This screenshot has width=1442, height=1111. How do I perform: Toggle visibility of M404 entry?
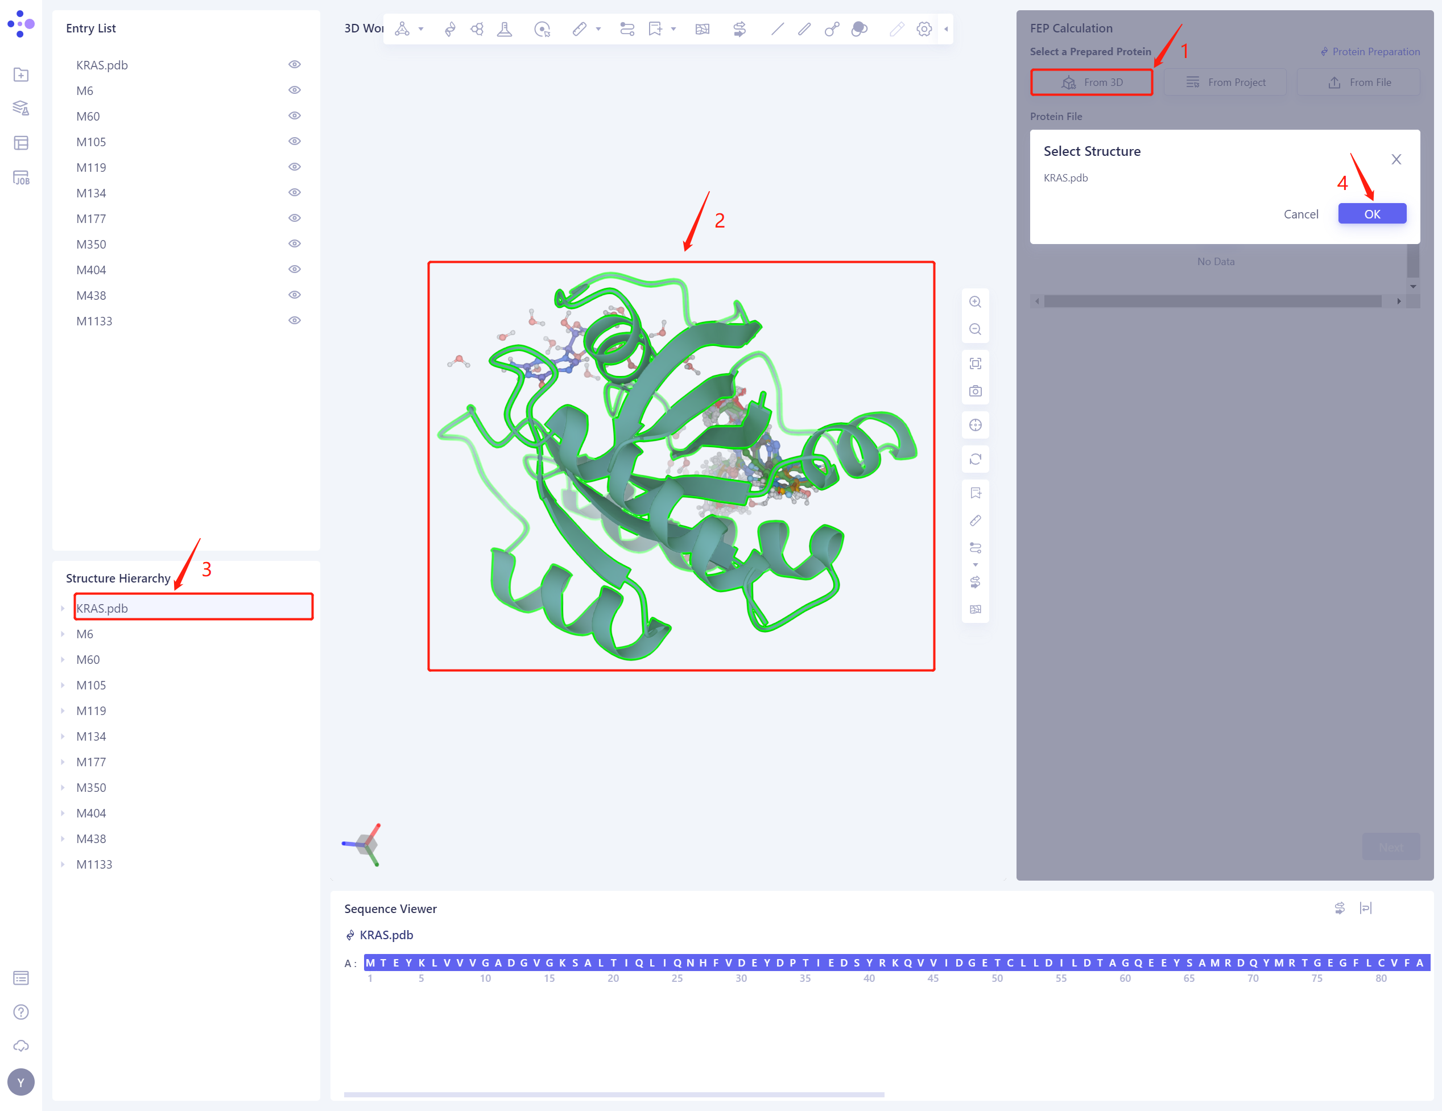295,269
